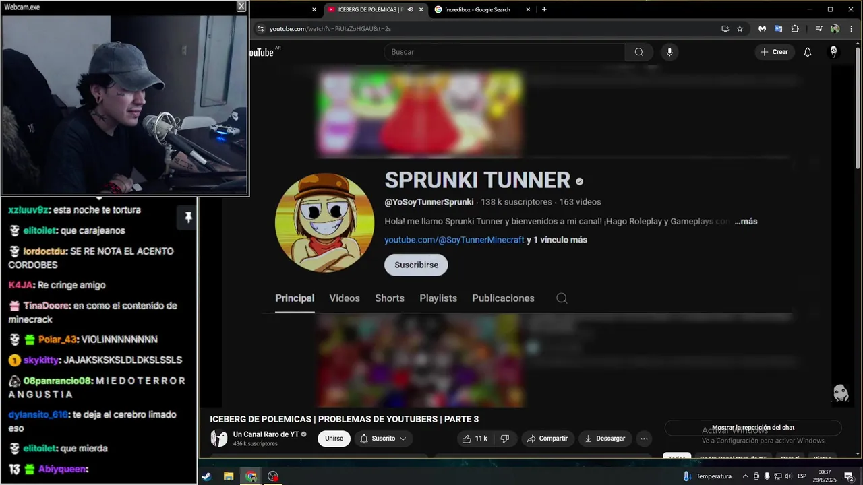Click Mostrar la repetición del chat
Image resolution: width=863 pixels, height=485 pixels.
click(x=753, y=428)
